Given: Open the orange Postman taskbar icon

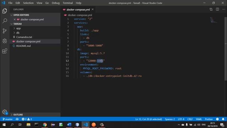Looking at the screenshot, I should (94, 125).
